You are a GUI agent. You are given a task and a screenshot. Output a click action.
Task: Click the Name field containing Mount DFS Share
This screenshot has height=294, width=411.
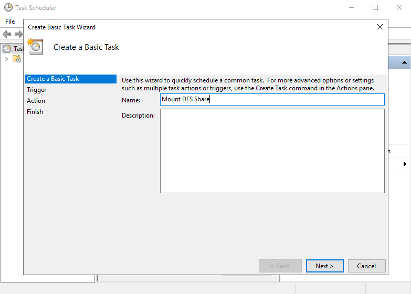click(272, 100)
